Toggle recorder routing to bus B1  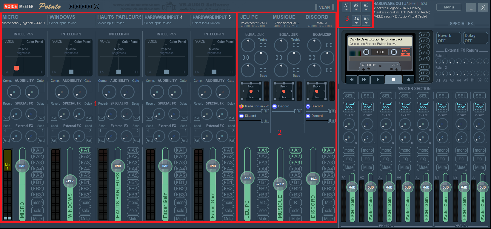424,67
